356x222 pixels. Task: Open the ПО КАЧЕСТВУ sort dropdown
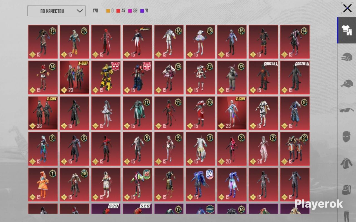click(56, 11)
